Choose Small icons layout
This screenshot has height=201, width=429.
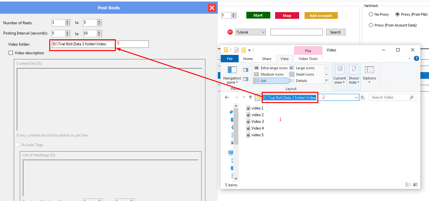point(302,74)
